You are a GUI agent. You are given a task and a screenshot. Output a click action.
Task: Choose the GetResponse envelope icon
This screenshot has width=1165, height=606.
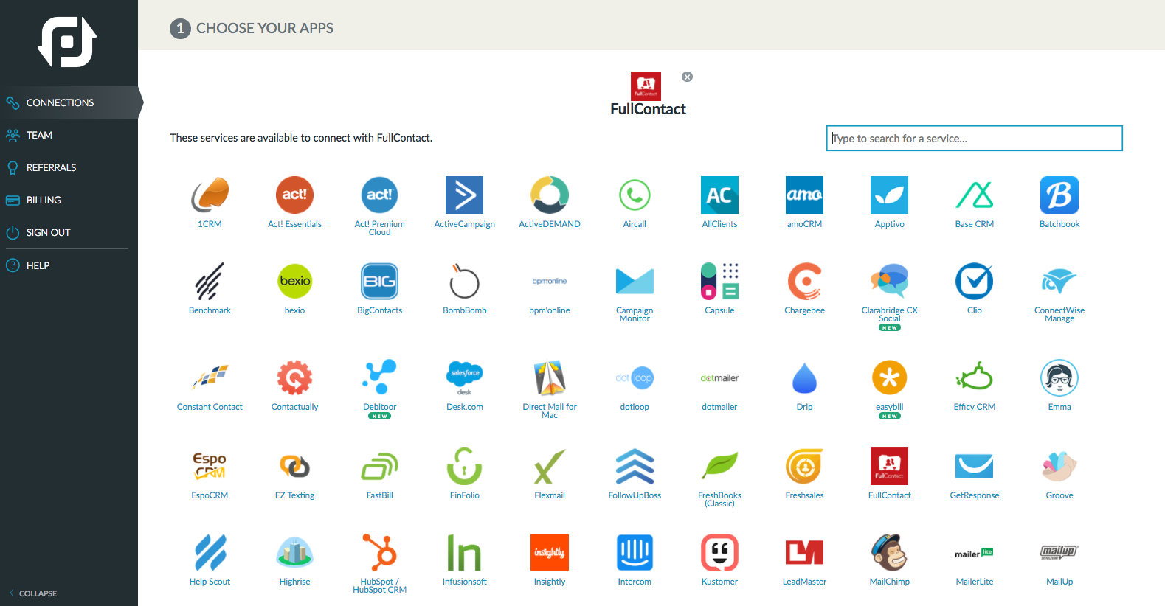pyautogui.click(x=975, y=466)
